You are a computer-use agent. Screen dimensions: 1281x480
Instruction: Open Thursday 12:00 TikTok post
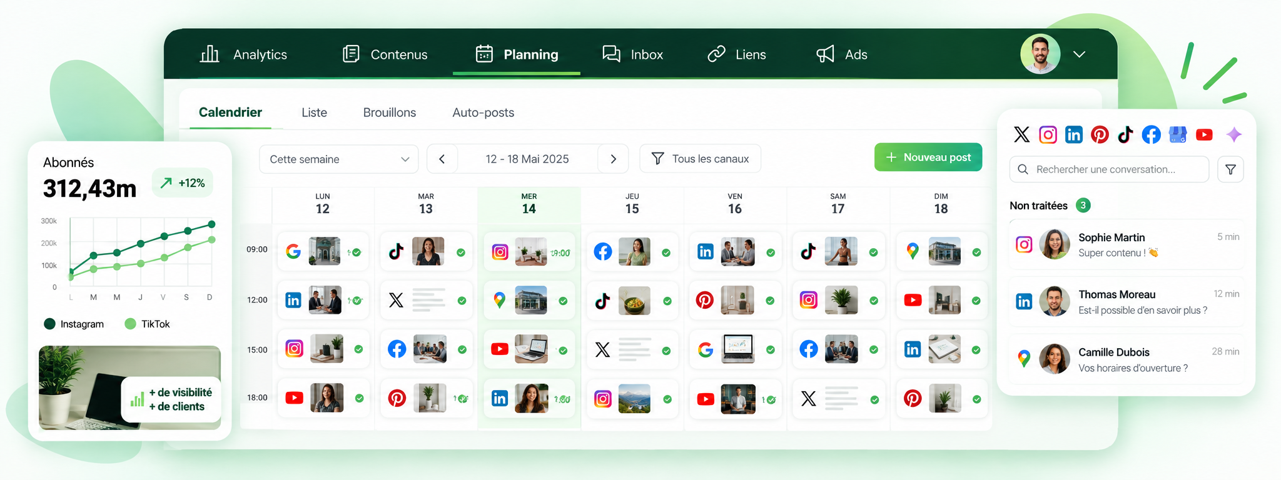(632, 301)
